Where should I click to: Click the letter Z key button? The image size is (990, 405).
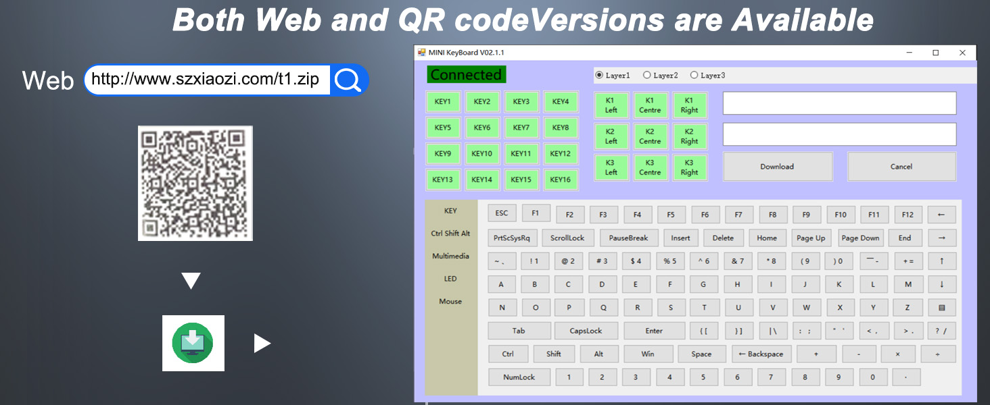[908, 307]
